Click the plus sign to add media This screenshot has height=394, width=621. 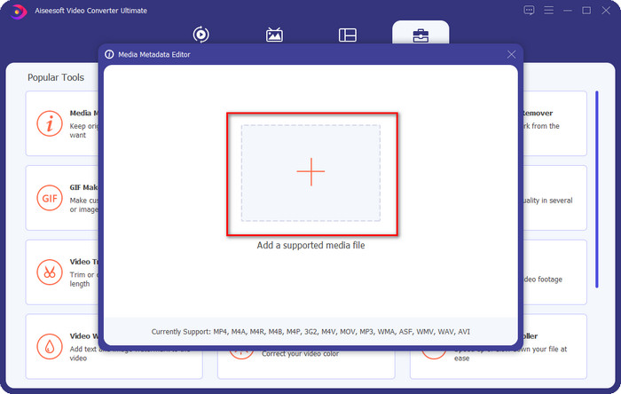click(310, 172)
